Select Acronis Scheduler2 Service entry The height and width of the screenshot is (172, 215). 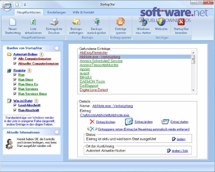(x=101, y=61)
